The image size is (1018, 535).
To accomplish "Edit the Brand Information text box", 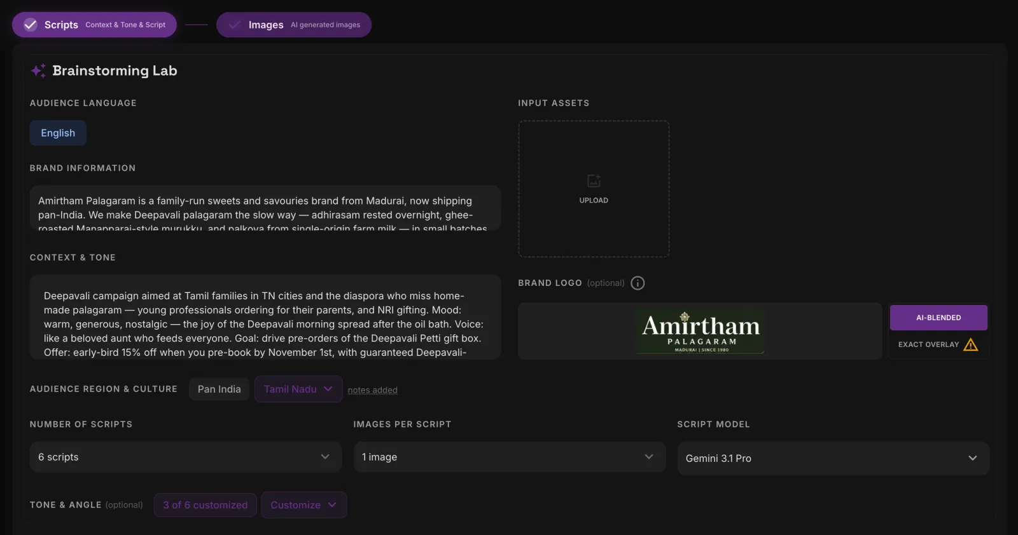I will [x=265, y=208].
